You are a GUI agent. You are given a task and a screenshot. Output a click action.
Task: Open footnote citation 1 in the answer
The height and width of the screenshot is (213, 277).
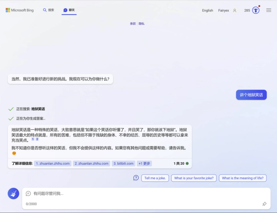(32, 139)
